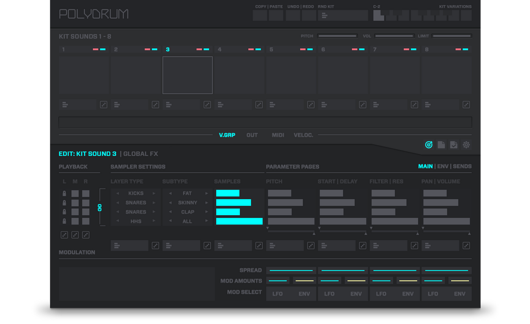Click the previous arrow beside FAT subtype
Screen dimensions: 530x324
point(170,194)
